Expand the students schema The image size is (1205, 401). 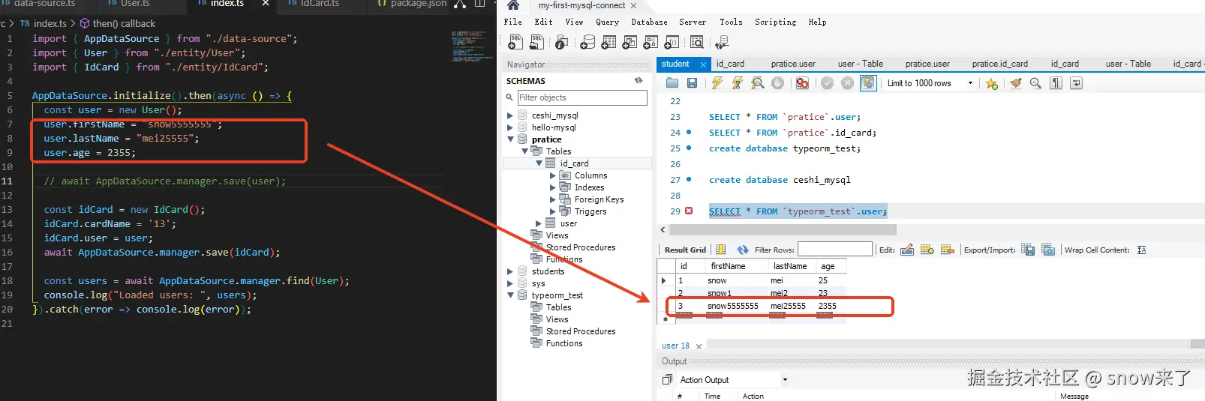pyautogui.click(x=510, y=271)
